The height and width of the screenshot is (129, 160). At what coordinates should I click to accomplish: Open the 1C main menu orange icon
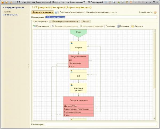(x=2, y=2)
